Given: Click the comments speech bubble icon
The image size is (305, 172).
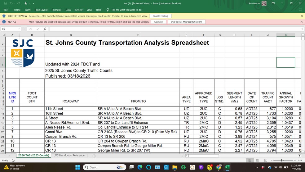Looking at the screenshot, I should [301, 10].
